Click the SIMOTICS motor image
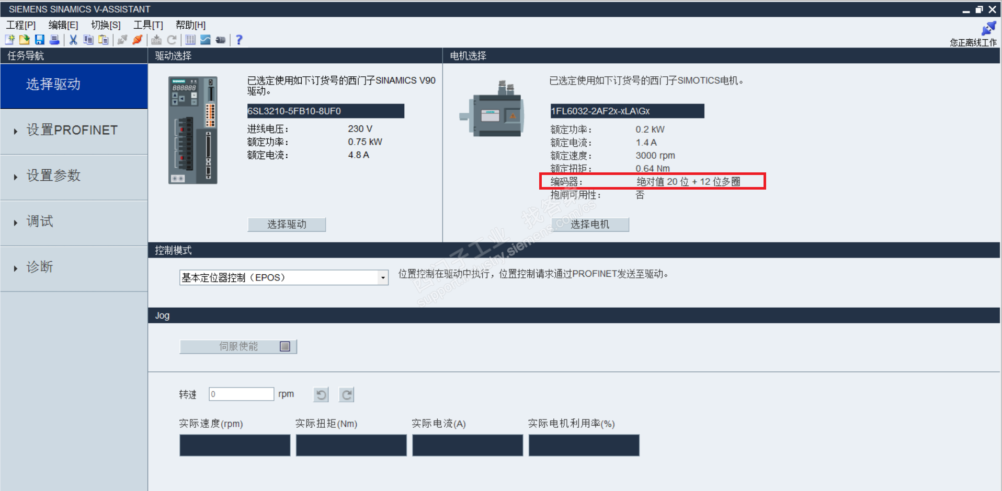The width and height of the screenshot is (1002, 491). click(x=492, y=110)
